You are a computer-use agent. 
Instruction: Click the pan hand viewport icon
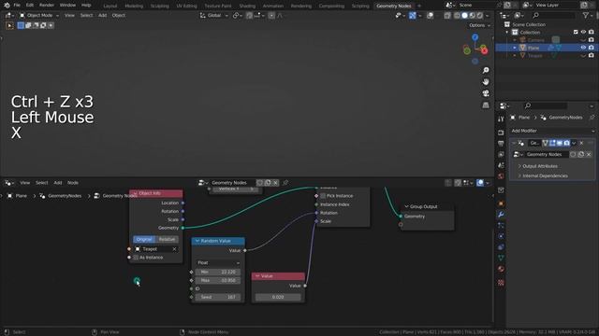pyautogui.click(x=486, y=82)
